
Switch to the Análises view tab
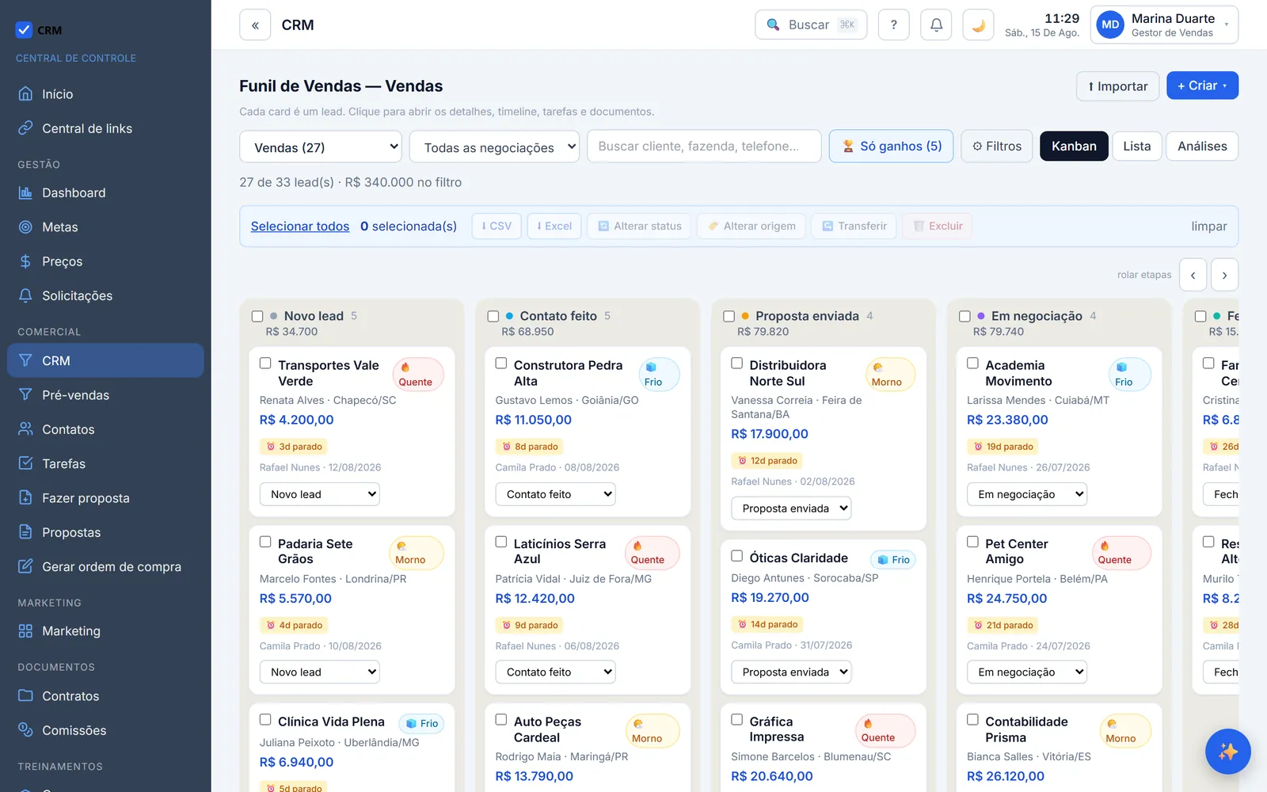[x=1202, y=146]
